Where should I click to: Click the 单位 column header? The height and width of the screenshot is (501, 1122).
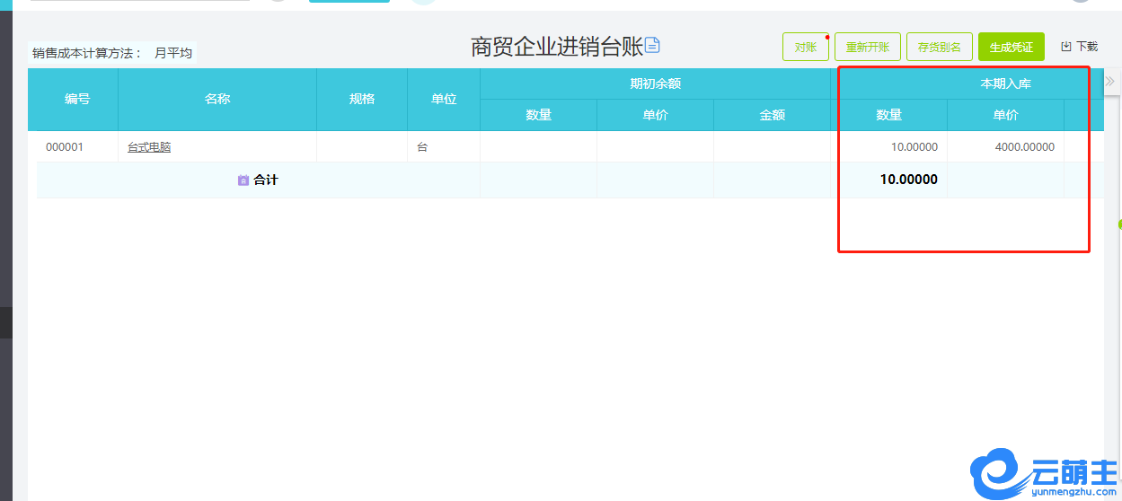pyautogui.click(x=444, y=99)
